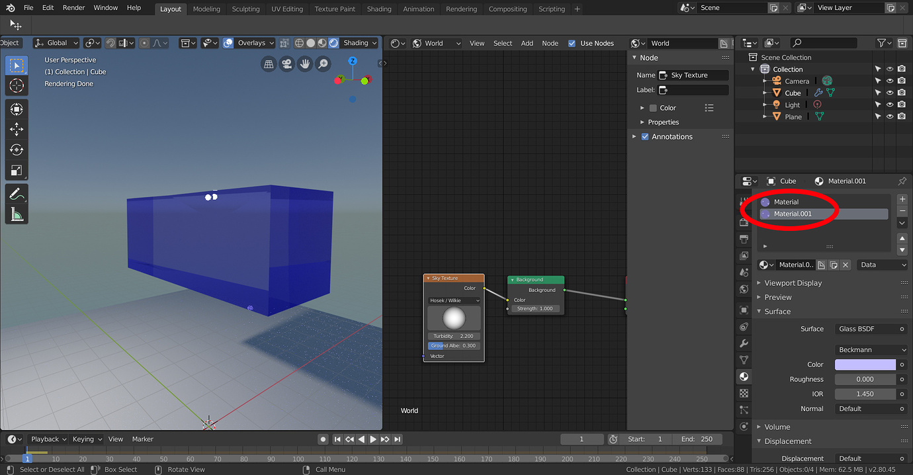The image size is (913, 475).
Task: Click the blue Z axis gizmo
Action: 353,61
